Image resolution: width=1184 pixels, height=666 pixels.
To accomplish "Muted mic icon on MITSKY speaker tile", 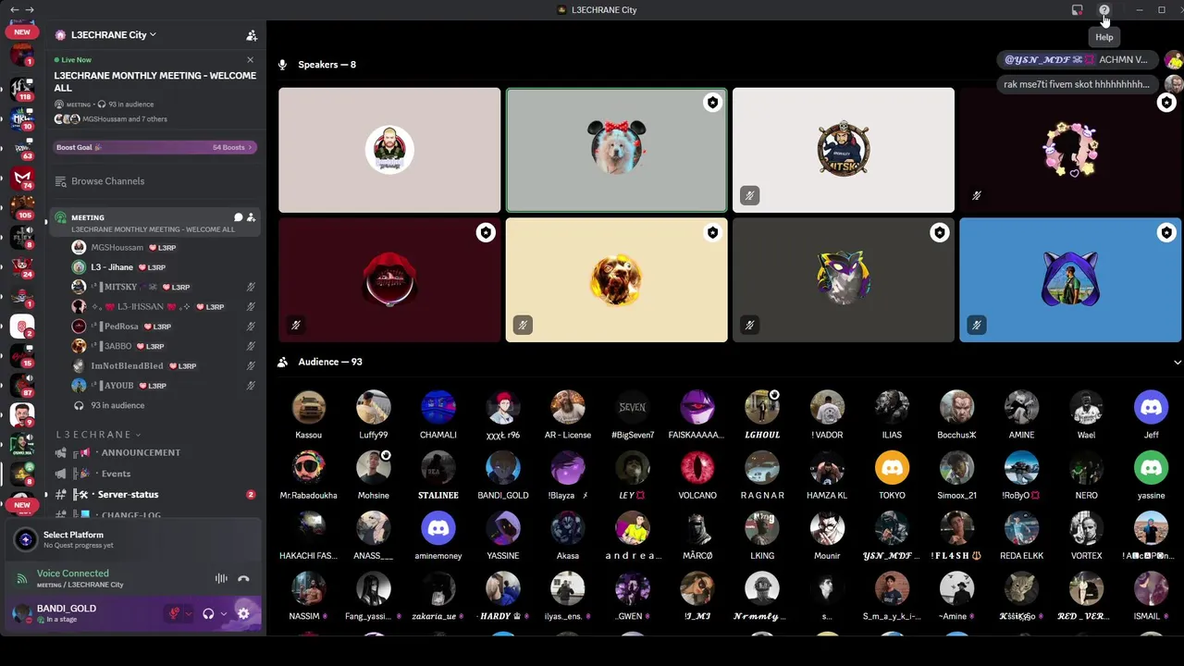I will point(749,195).
